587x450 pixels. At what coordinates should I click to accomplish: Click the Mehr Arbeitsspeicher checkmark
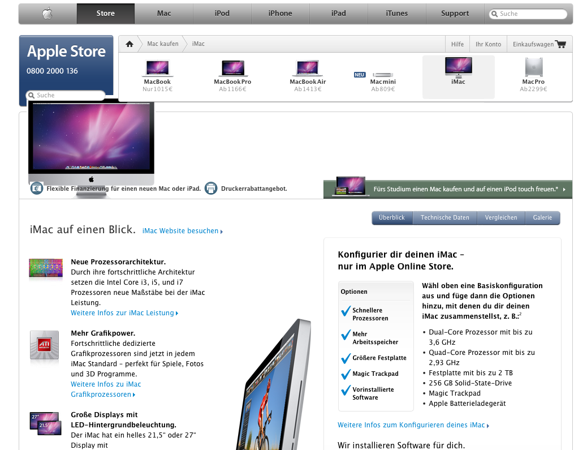[346, 335]
